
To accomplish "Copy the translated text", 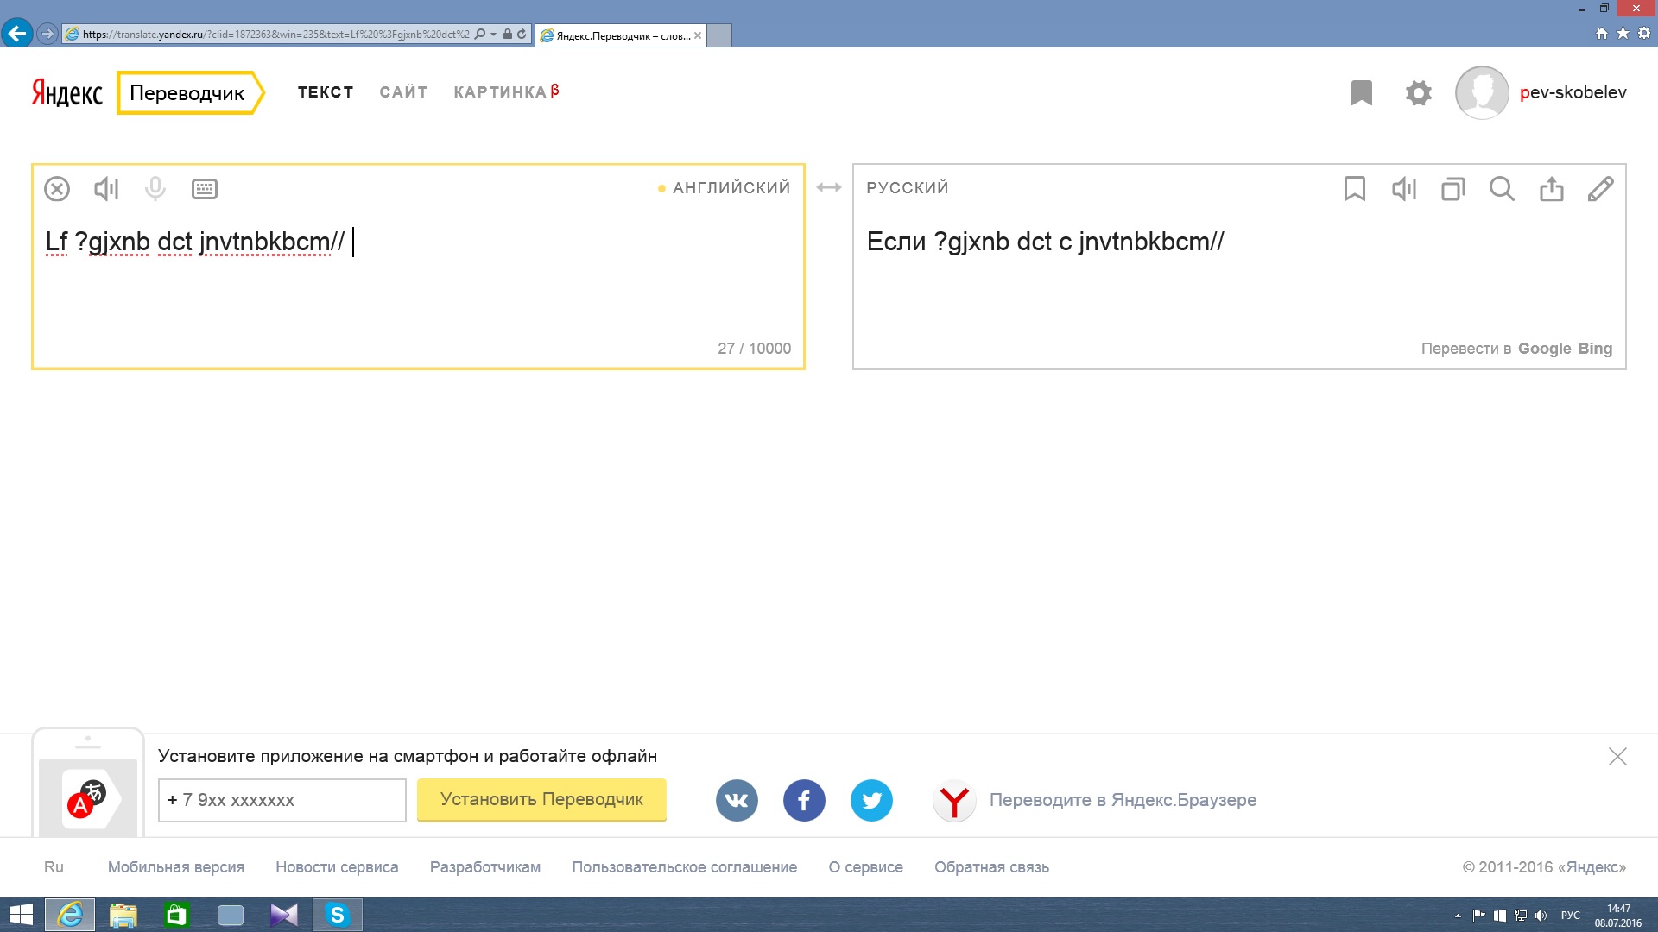I will tap(1453, 189).
